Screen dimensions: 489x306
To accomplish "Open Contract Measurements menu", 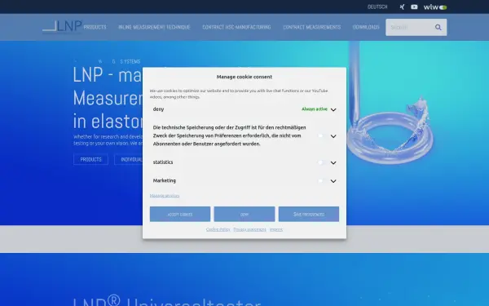I will point(312,27).
